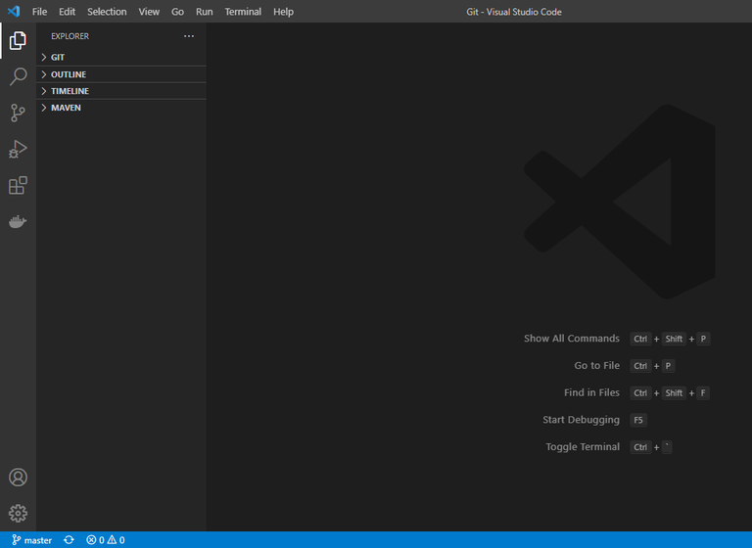Click the F5 key label
This screenshot has width=752, height=548.
click(x=637, y=420)
